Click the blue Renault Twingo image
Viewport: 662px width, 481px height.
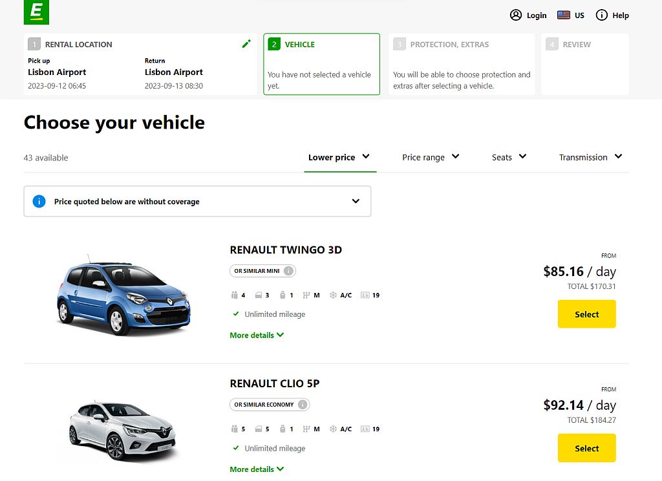[x=123, y=294]
